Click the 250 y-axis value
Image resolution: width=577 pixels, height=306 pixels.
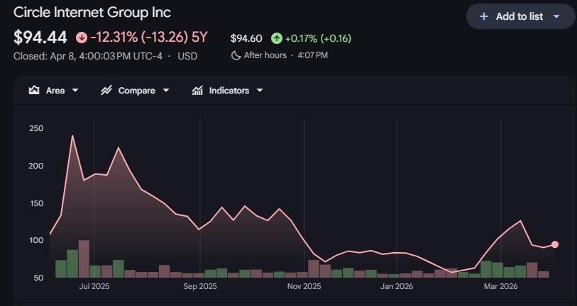[36, 128]
